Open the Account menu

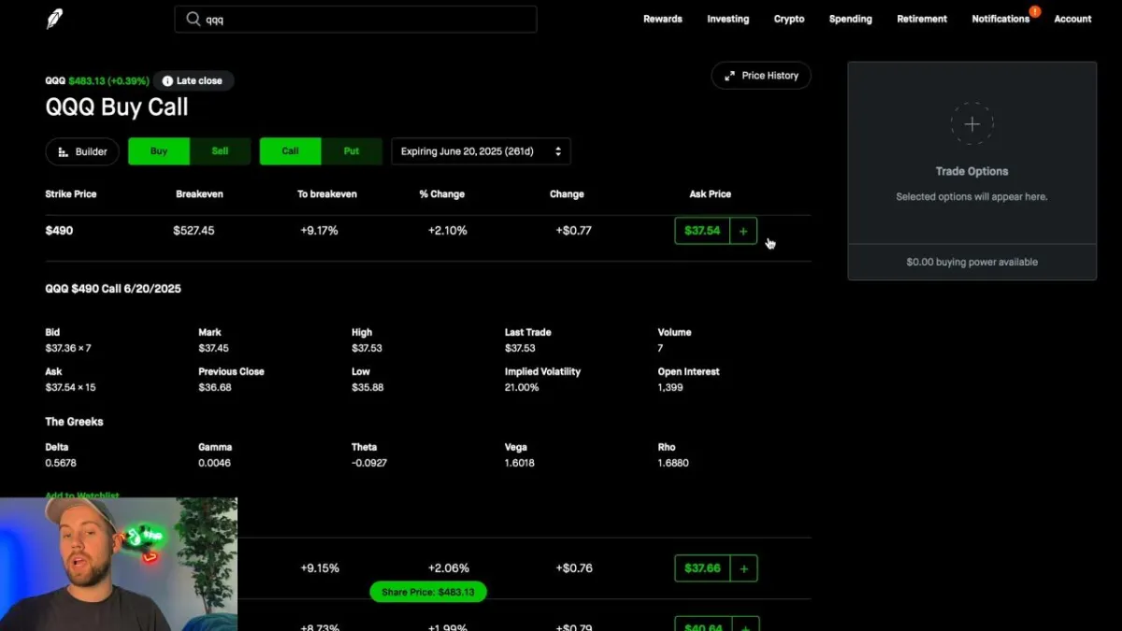pos(1072,19)
